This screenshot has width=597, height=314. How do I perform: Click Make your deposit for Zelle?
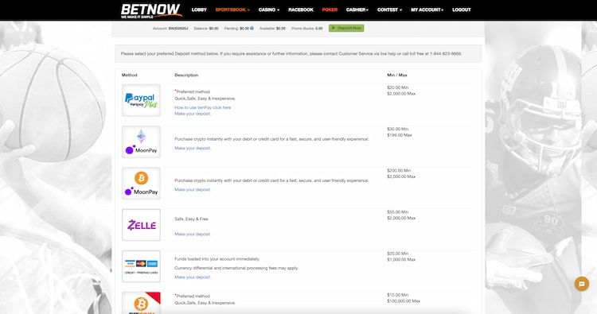coord(193,235)
